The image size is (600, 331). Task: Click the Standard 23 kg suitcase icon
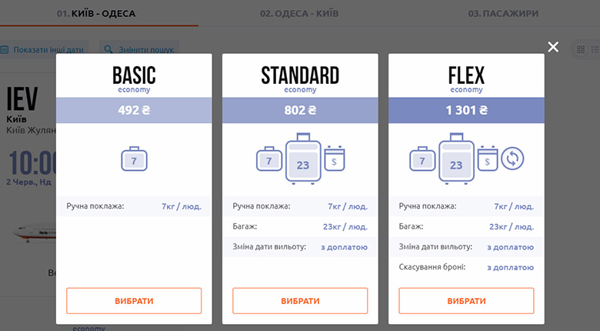302,161
